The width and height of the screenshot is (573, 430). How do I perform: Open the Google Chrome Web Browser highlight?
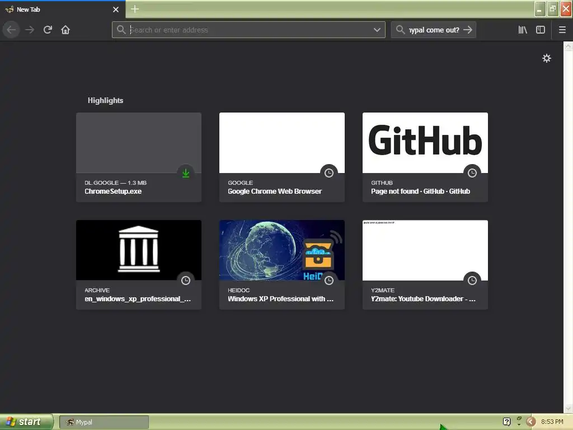click(282, 157)
